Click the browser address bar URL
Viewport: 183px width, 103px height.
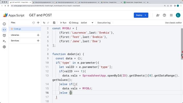tap(47, 6)
